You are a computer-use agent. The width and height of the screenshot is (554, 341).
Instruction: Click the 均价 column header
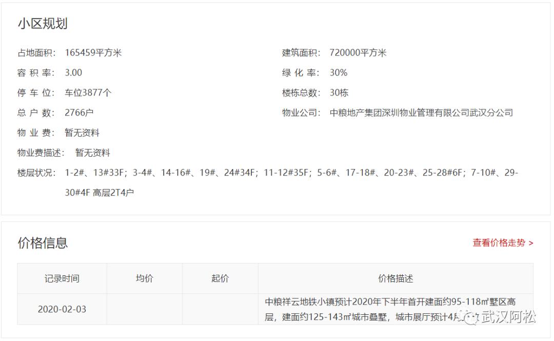click(145, 278)
